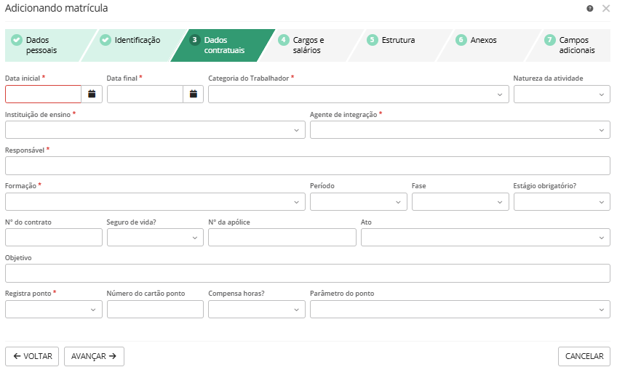Open the Natureza da atividade dropdown
617x367 pixels.
click(562, 94)
